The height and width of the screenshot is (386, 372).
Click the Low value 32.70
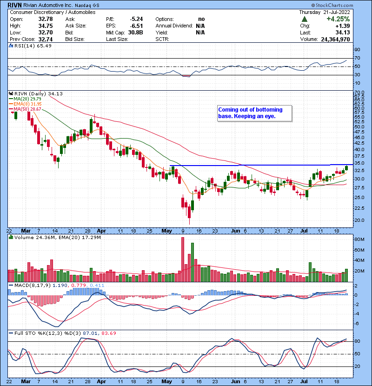46,33
